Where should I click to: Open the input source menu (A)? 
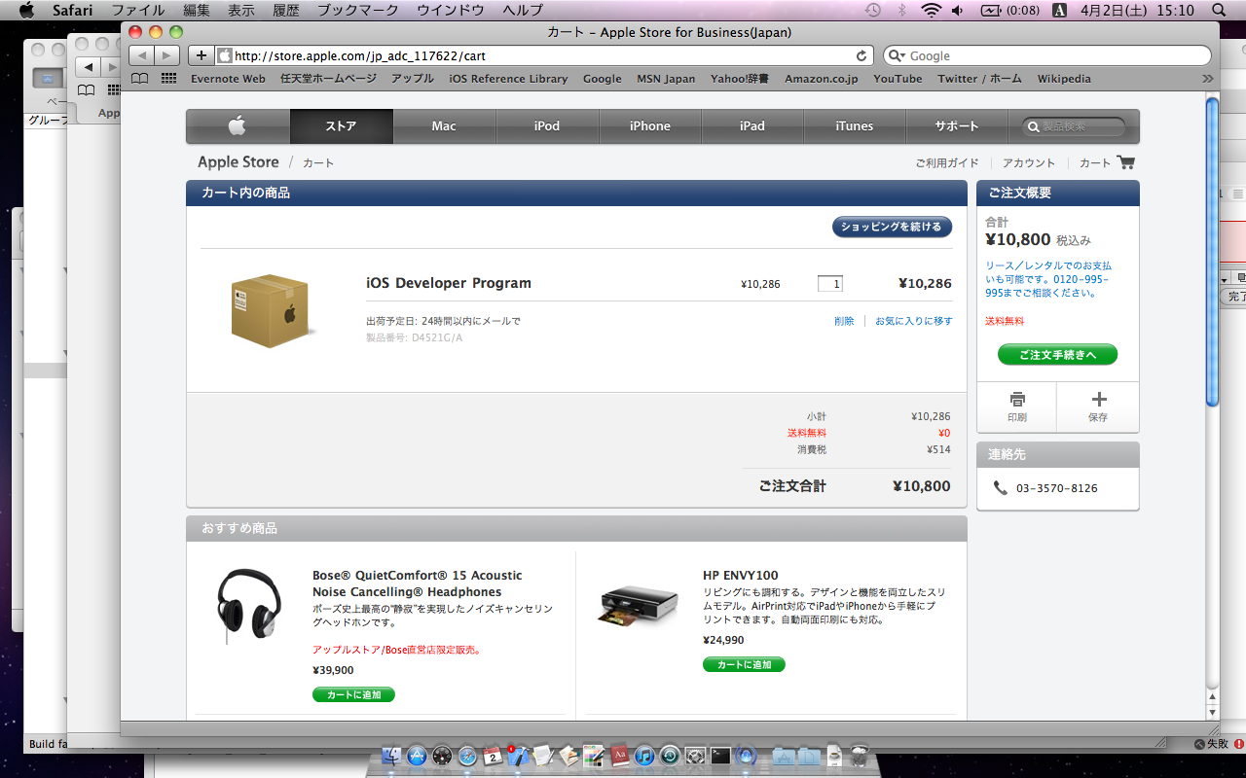pos(1059,10)
